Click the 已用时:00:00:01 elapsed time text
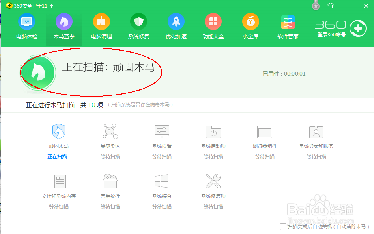374x234 pixels. tap(284, 74)
